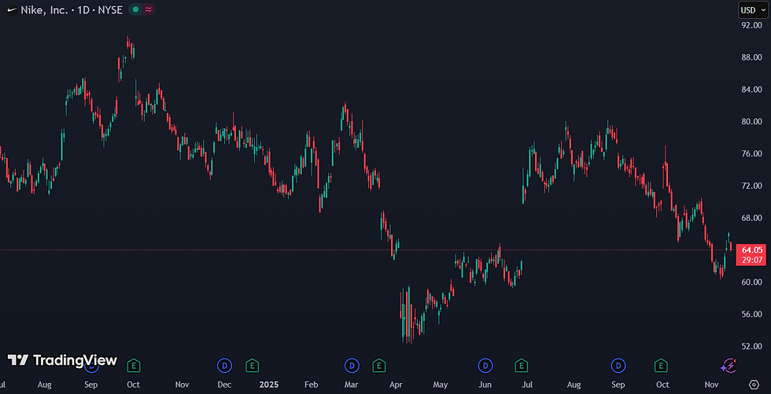771x394 pixels.
Task: Click the Dec label on time axis
Action: coord(225,385)
